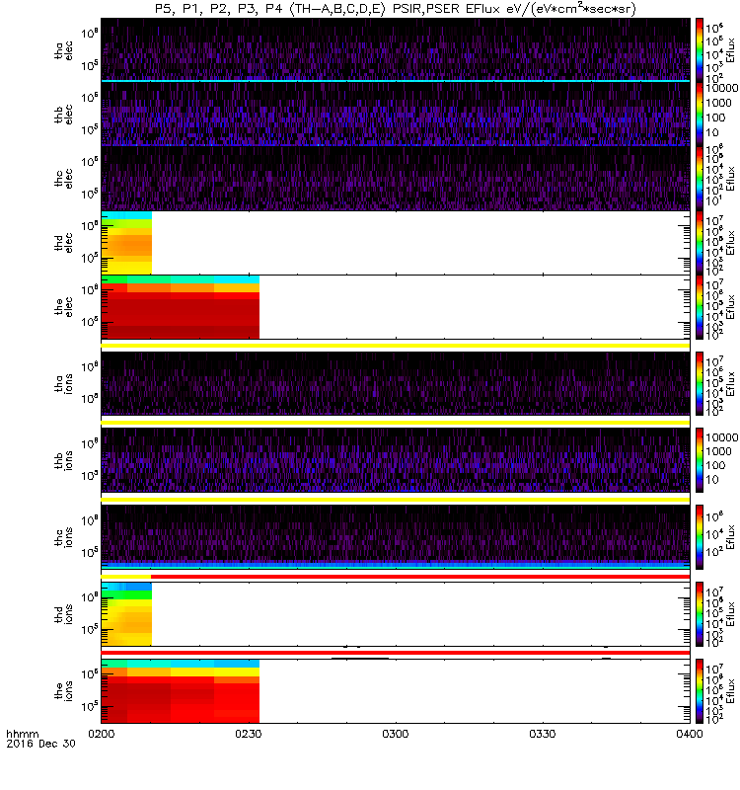Pick the 'the elec' panel color bar
The height and width of the screenshot is (790, 740).
point(700,307)
